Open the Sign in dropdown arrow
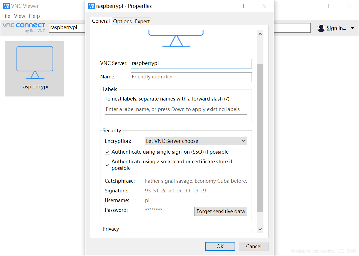 (x=352, y=28)
